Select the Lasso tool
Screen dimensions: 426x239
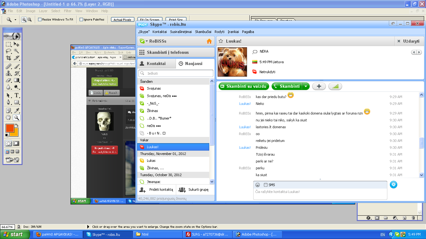(8, 51)
